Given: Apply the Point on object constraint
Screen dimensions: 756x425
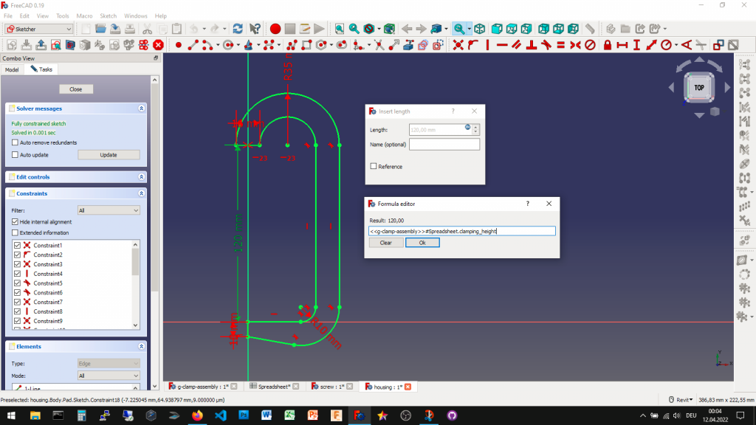Looking at the screenshot, I should [x=473, y=45].
